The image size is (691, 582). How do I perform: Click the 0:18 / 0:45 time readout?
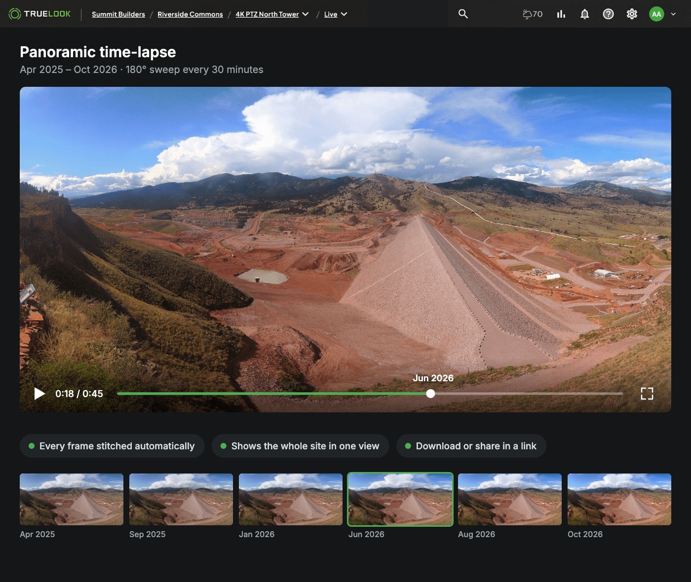79,394
